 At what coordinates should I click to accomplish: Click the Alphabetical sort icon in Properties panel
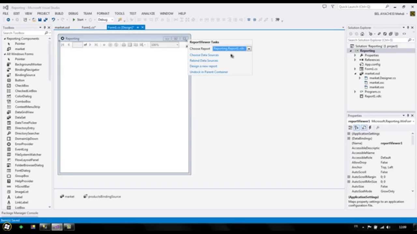point(357,128)
